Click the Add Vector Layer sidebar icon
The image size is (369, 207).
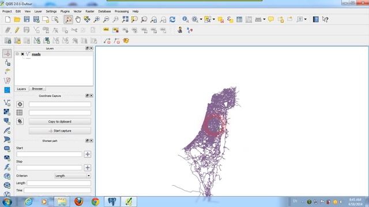[7, 103]
